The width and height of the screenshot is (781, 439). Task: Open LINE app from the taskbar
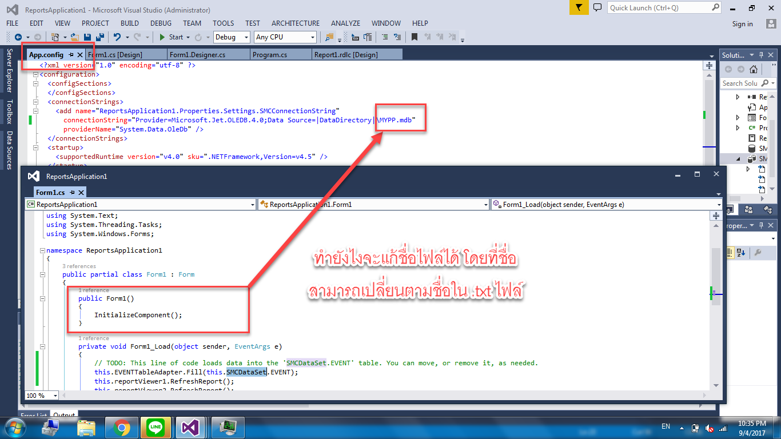click(156, 427)
